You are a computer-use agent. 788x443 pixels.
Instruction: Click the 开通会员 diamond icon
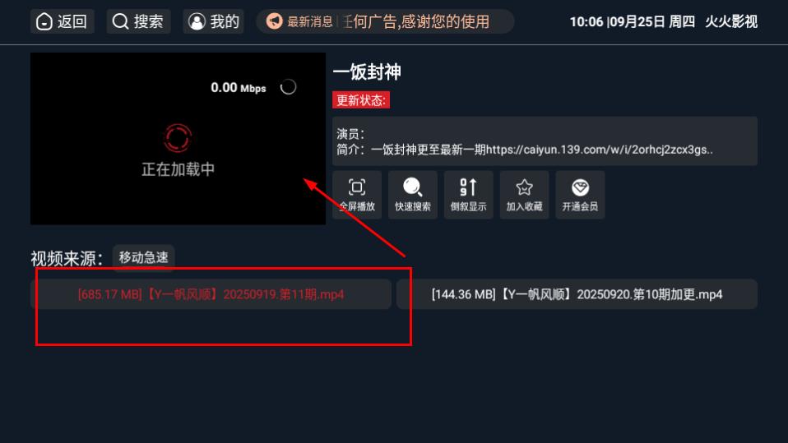(580, 195)
